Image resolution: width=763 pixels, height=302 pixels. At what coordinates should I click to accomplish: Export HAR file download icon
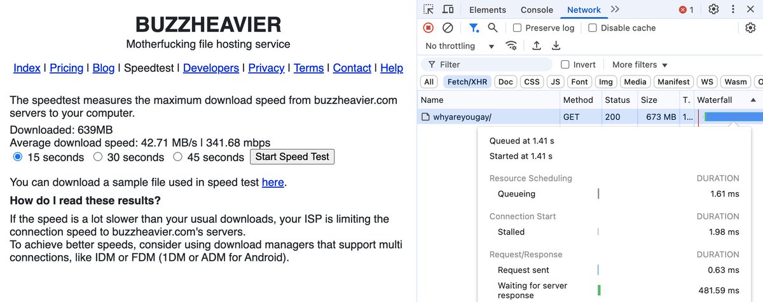pos(556,46)
